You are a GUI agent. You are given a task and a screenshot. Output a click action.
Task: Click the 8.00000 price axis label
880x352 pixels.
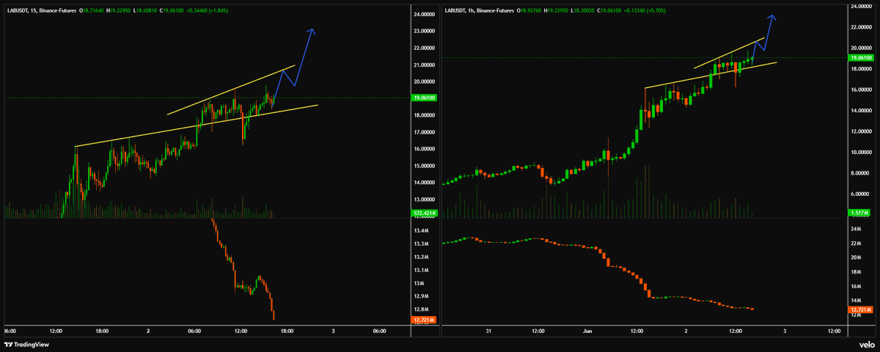tap(859, 173)
